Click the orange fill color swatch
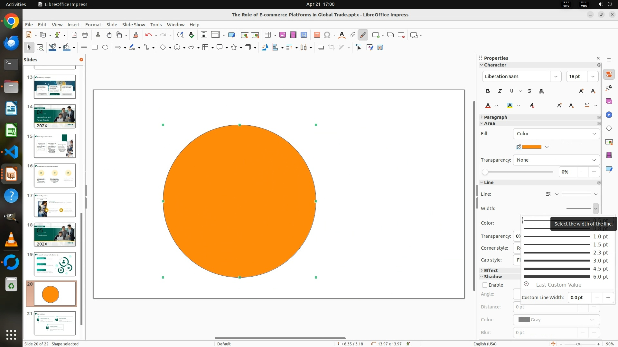The image size is (618, 347). (531, 147)
